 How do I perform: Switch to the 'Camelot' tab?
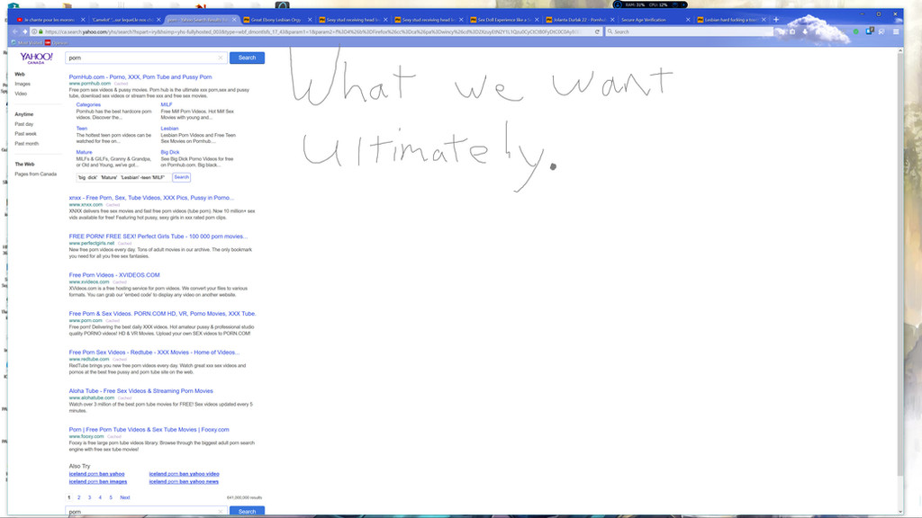pos(122,20)
